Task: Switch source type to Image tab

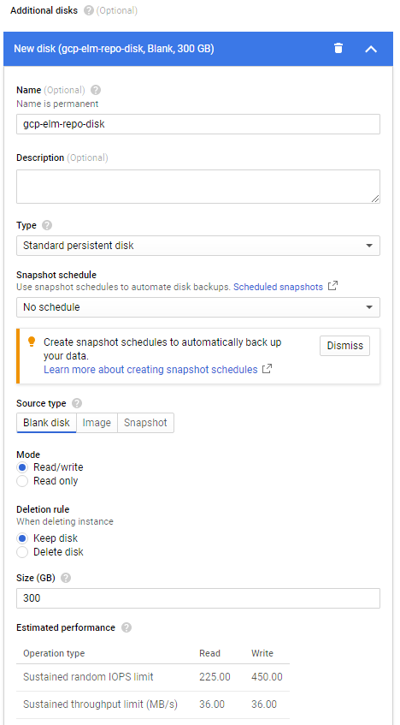Action: 97,423
